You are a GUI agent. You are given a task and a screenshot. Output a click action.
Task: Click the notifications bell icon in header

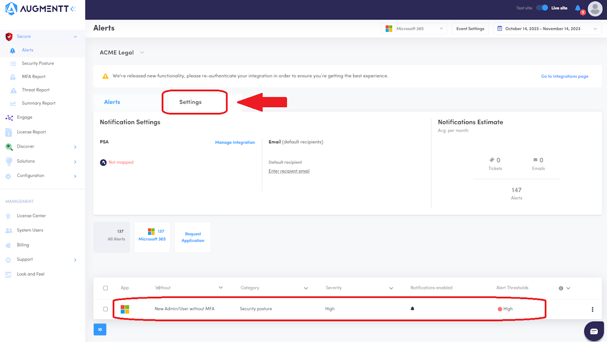point(578,8)
